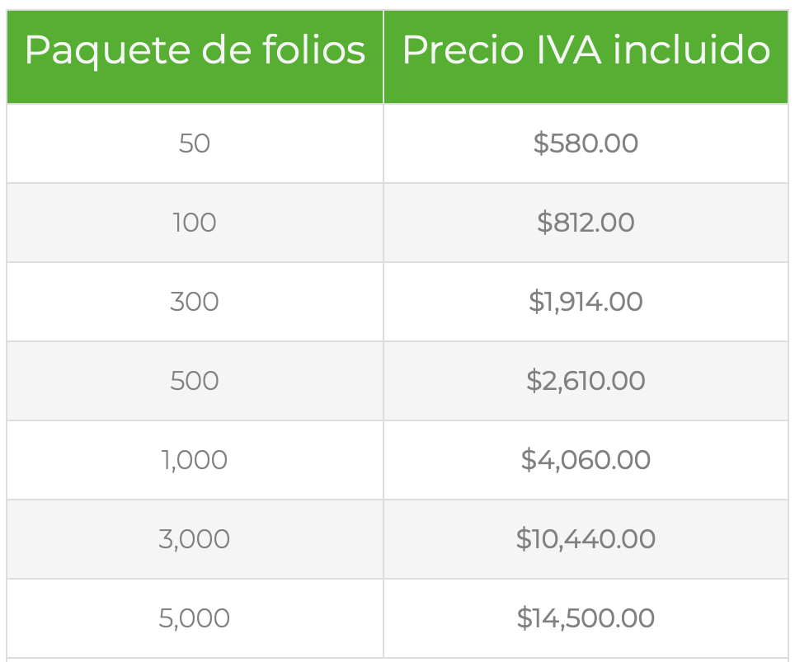
Task: Click the $10,440.00 price cell
Action: click(x=586, y=539)
